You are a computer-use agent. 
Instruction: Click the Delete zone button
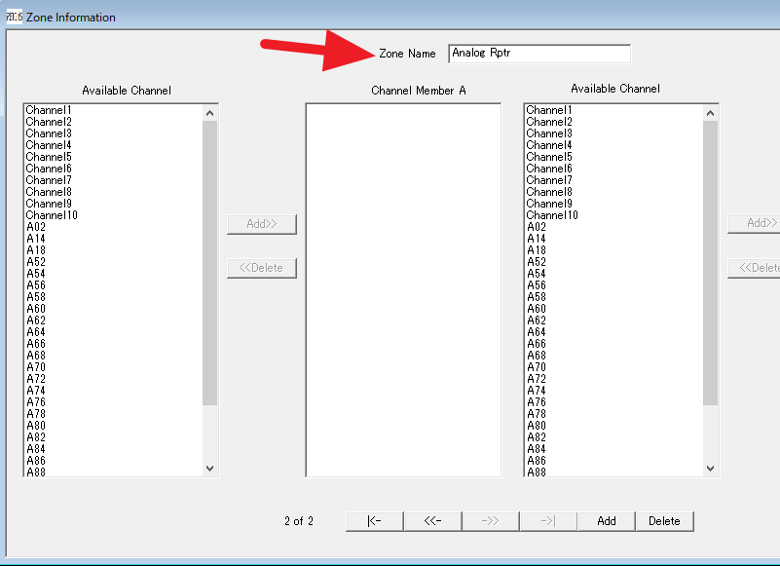(x=664, y=521)
